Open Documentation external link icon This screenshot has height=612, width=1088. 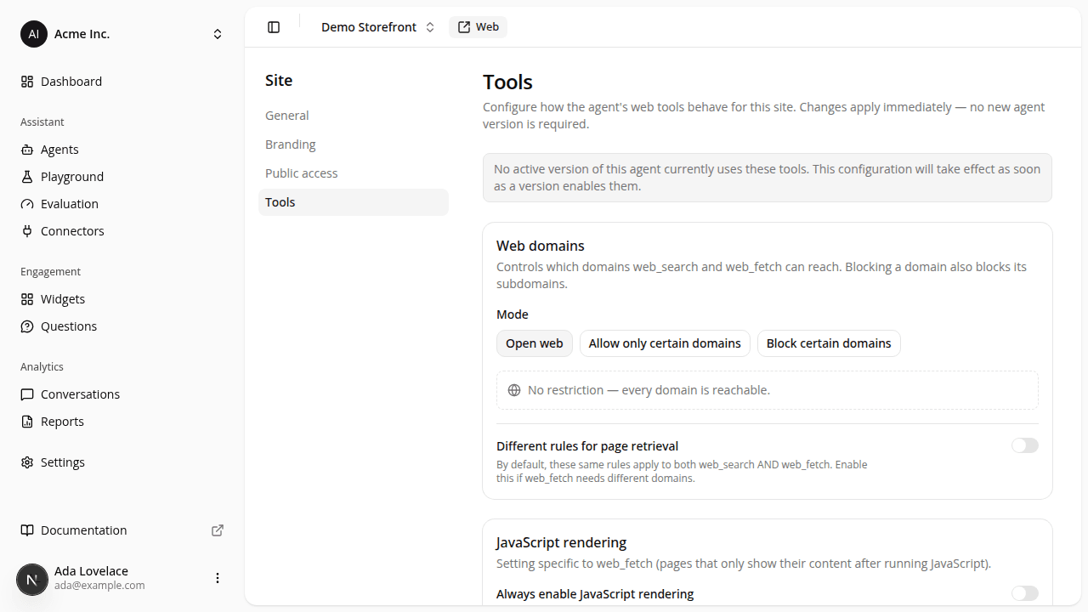(218, 530)
